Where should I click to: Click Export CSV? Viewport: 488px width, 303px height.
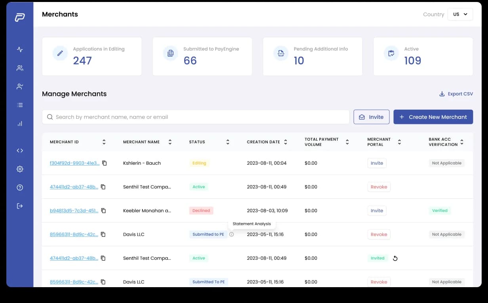[x=456, y=94]
